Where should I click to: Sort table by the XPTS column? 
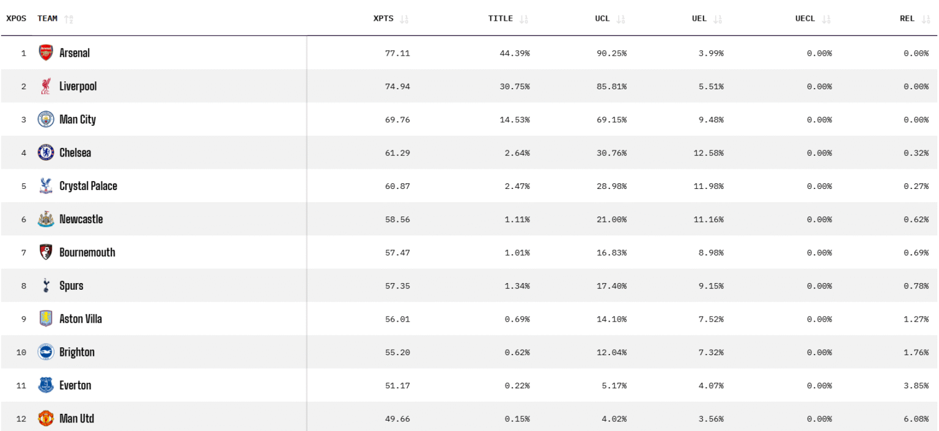pyautogui.click(x=403, y=19)
